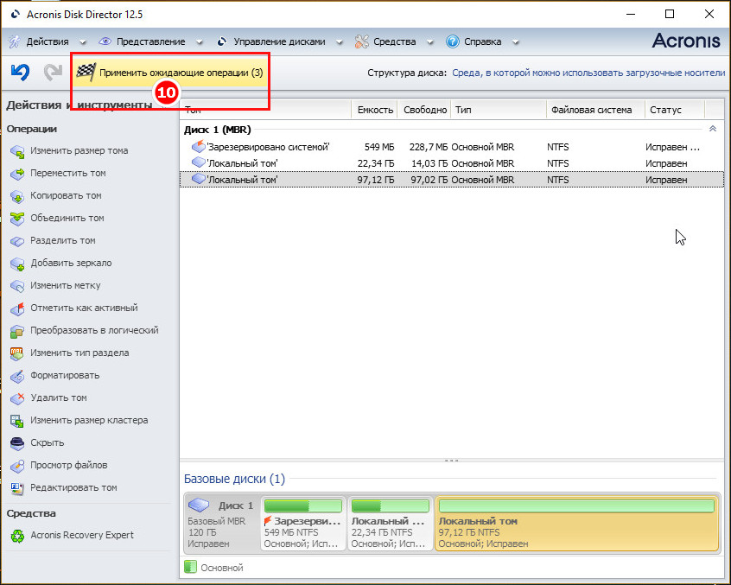731x585 pixels.
Task: Click the Split volume icon (Разделить том)
Action: tap(17, 241)
